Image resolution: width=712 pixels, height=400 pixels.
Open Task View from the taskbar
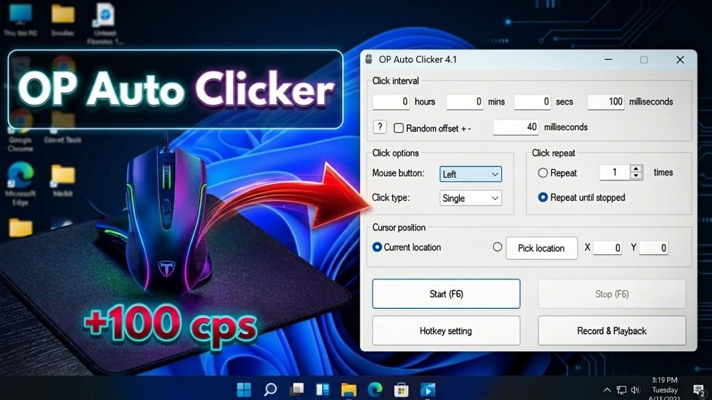click(296, 389)
